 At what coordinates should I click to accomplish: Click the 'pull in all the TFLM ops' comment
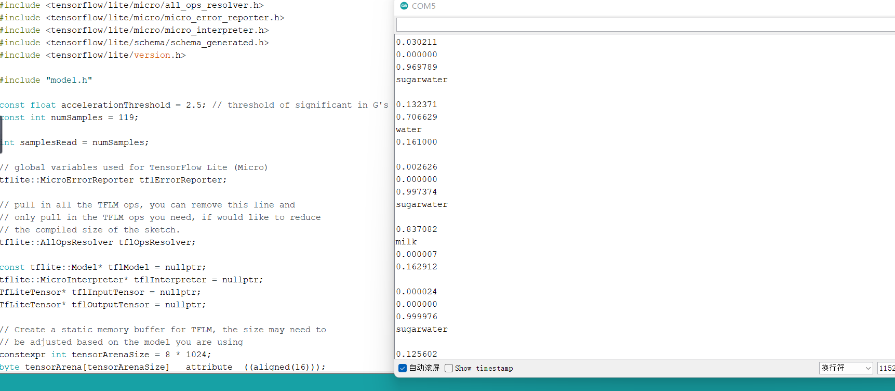pyautogui.click(x=148, y=205)
